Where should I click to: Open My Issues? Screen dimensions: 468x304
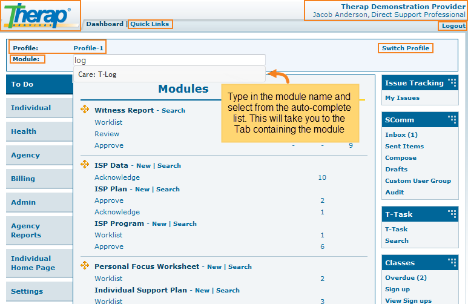[403, 98]
